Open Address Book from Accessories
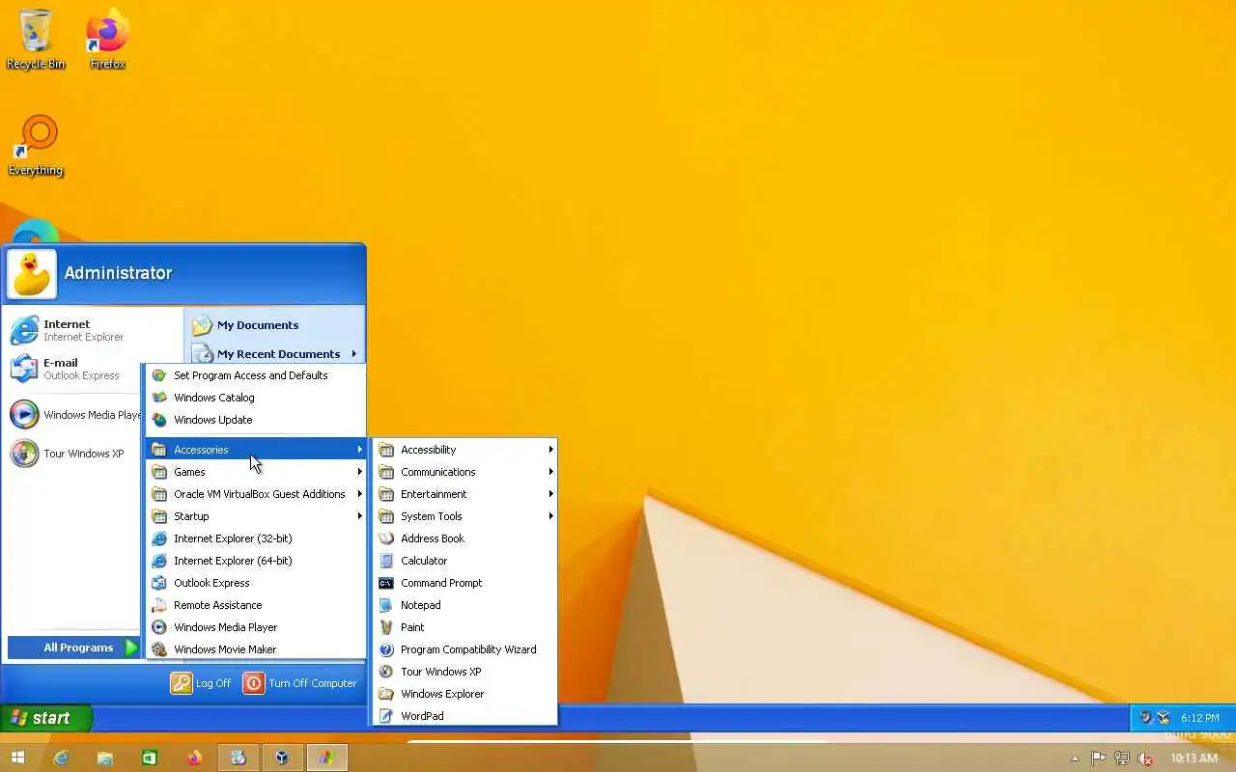This screenshot has width=1236, height=772. pyautogui.click(x=465, y=538)
